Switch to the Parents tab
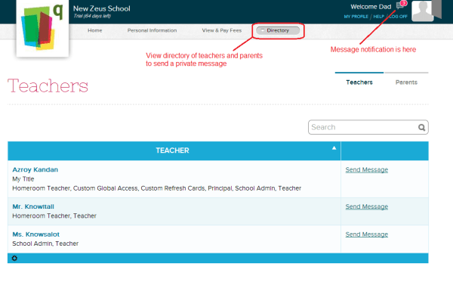 [x=406, y=82]
